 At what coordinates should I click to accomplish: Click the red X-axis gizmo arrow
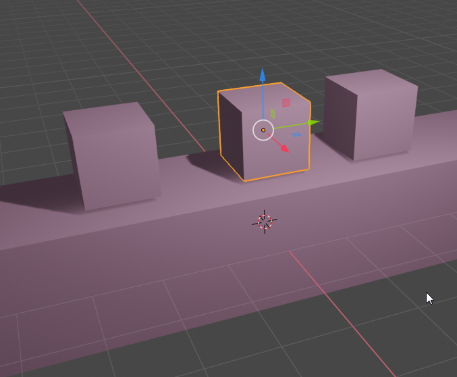tap(285, 149)
